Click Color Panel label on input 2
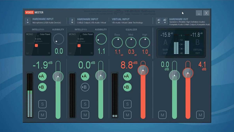Image resolution: width=234 pixels, height=132 pixels. click(x=87, y=34)
